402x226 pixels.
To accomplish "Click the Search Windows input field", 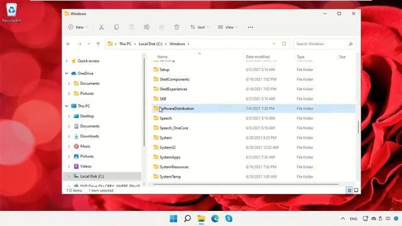I will [325, 44].
